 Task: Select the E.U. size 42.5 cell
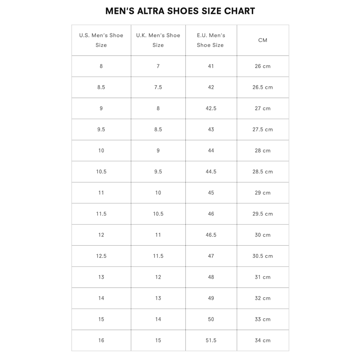click(211, 109)
